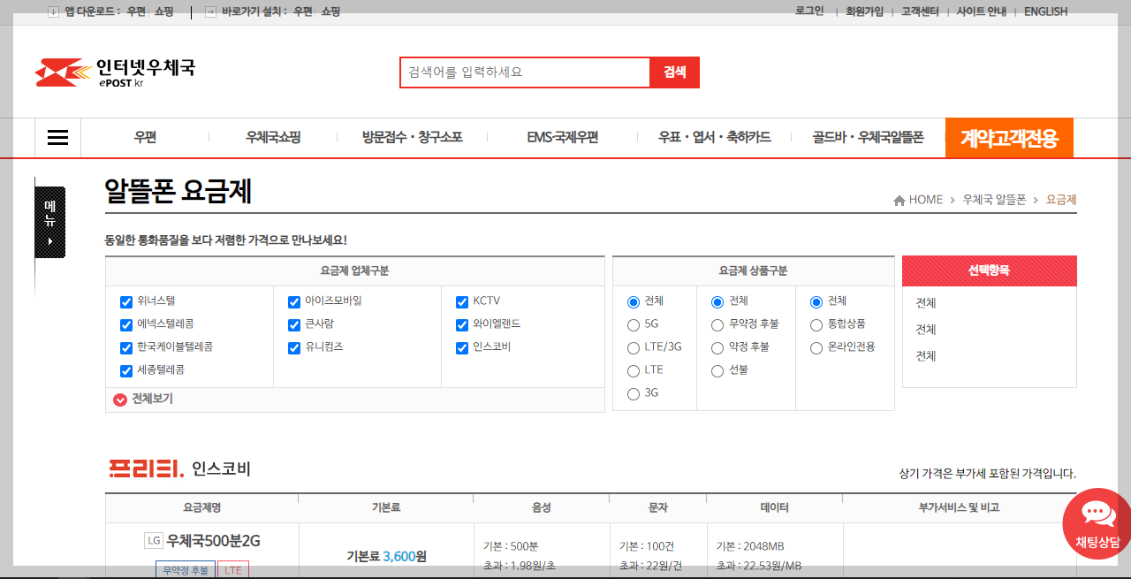Uncheck the 세종텔레콤 provider checkbox
1131x579 pixels.
tap(126, 370)
